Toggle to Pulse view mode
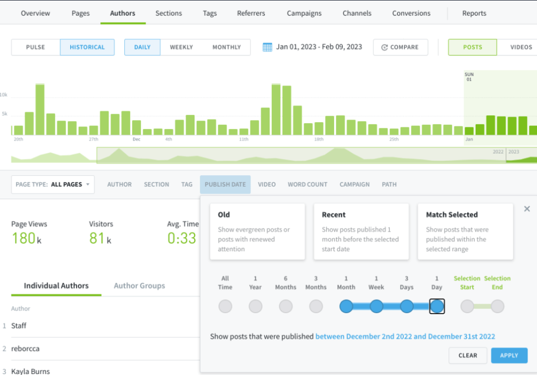 (36, 47)
